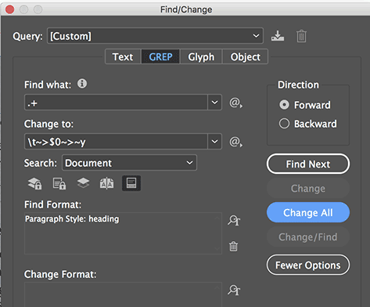Toggle Include Hidden Layers icon
The width and height of the screenshot is (370, 307).
pos(83,182)
